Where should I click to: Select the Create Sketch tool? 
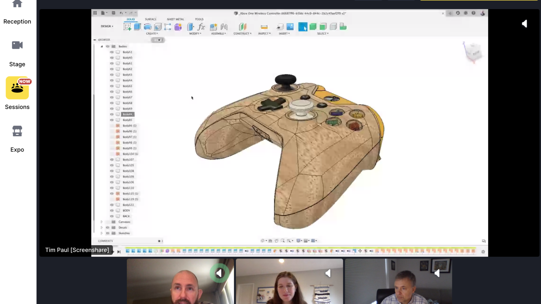(x=127, y=27)
